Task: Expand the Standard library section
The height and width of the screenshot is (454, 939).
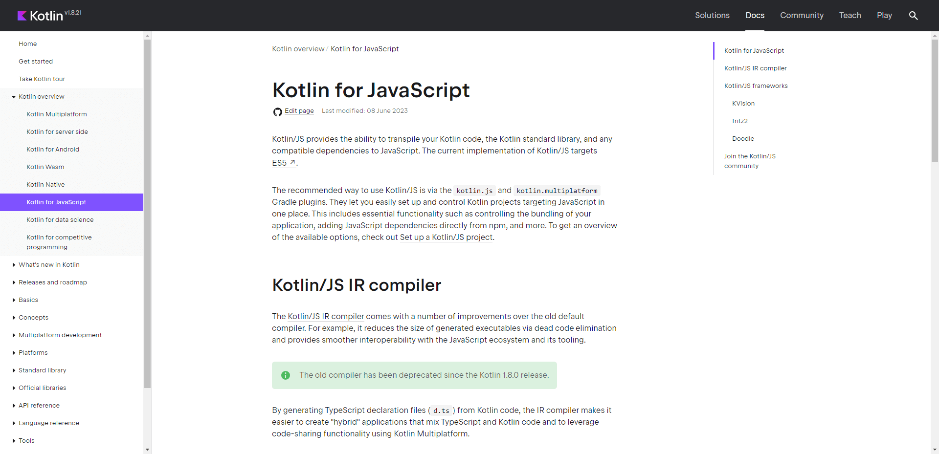Action: coord(14,370)
